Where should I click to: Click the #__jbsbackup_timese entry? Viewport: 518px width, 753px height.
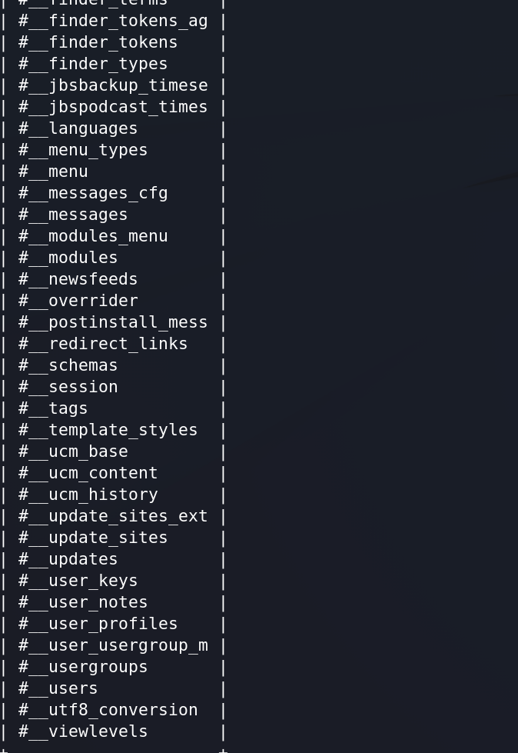(113, 85)
